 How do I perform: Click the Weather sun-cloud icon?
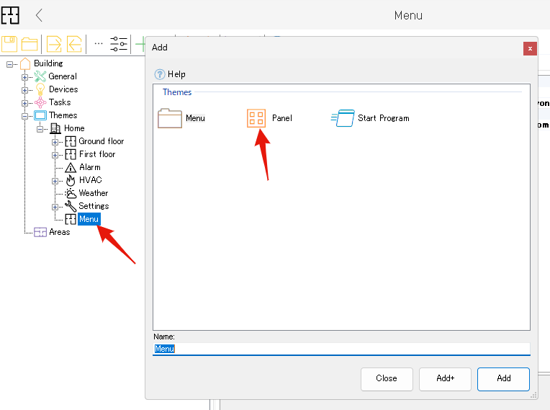click(71, 193)
